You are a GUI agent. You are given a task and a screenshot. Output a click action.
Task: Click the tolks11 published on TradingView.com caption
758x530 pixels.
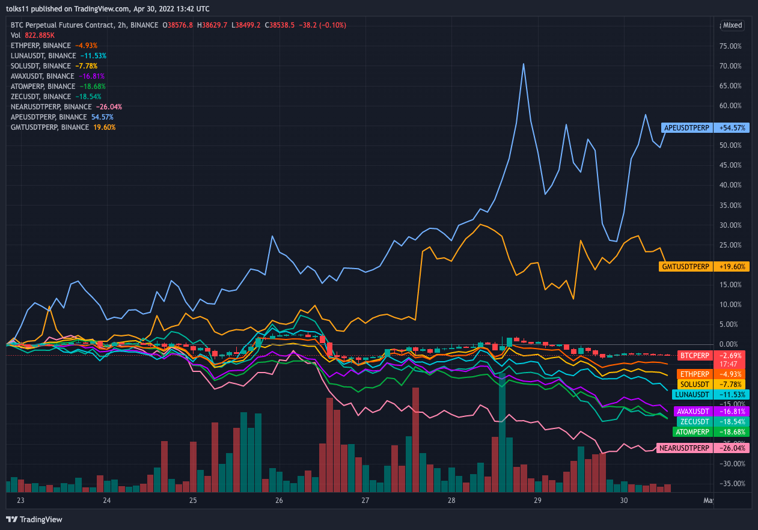pyautogui.click(x=109, y=9)
